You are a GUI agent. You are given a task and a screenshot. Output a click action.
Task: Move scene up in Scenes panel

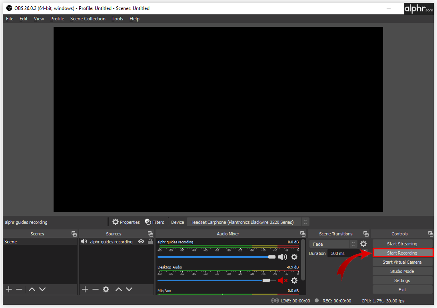(32, 289)
